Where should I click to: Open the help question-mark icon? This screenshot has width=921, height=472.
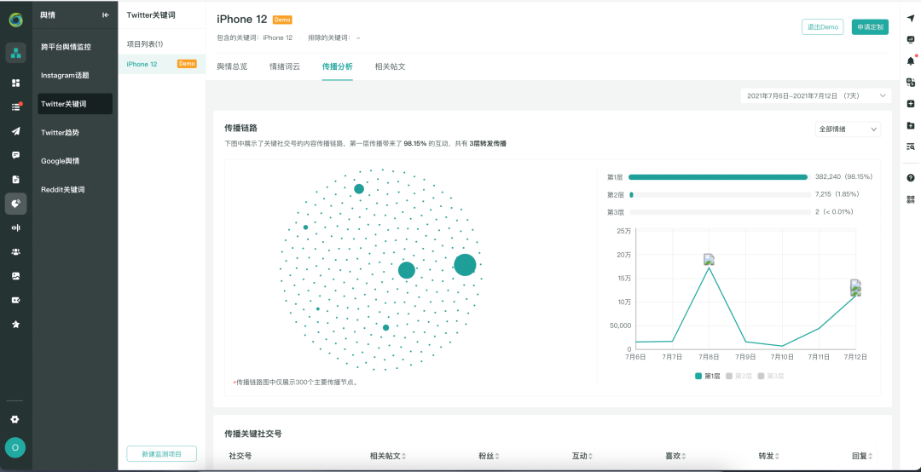tap(911, 178)
